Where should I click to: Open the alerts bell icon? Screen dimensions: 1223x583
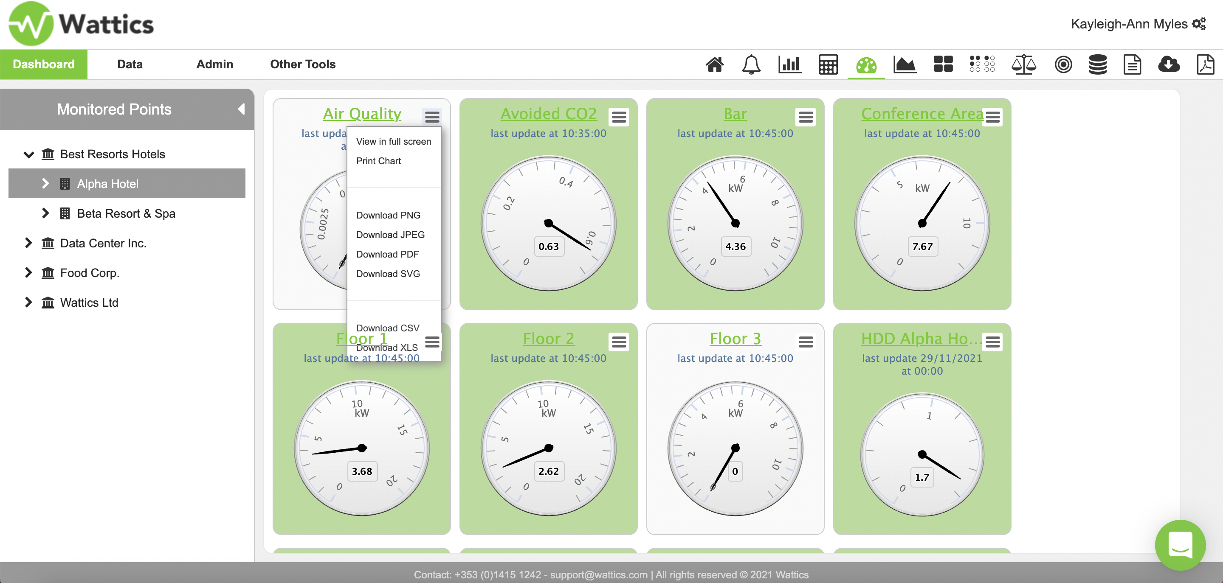751,64
